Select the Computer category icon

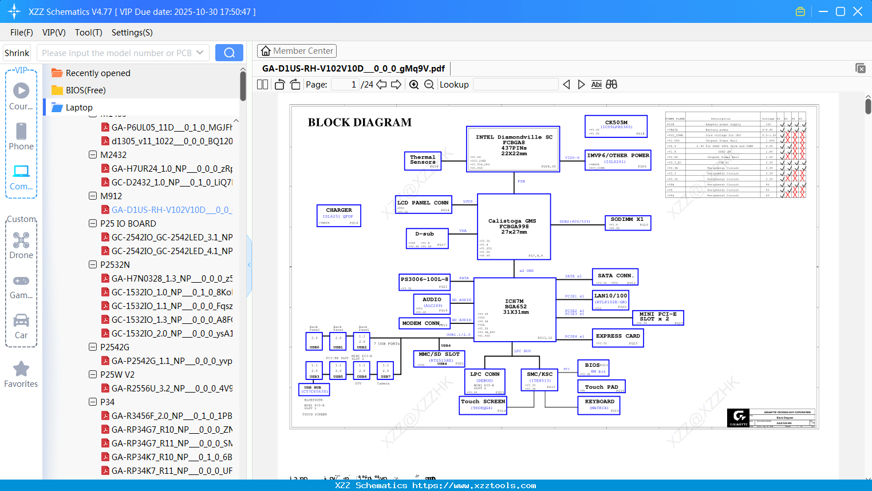(21, 177)
